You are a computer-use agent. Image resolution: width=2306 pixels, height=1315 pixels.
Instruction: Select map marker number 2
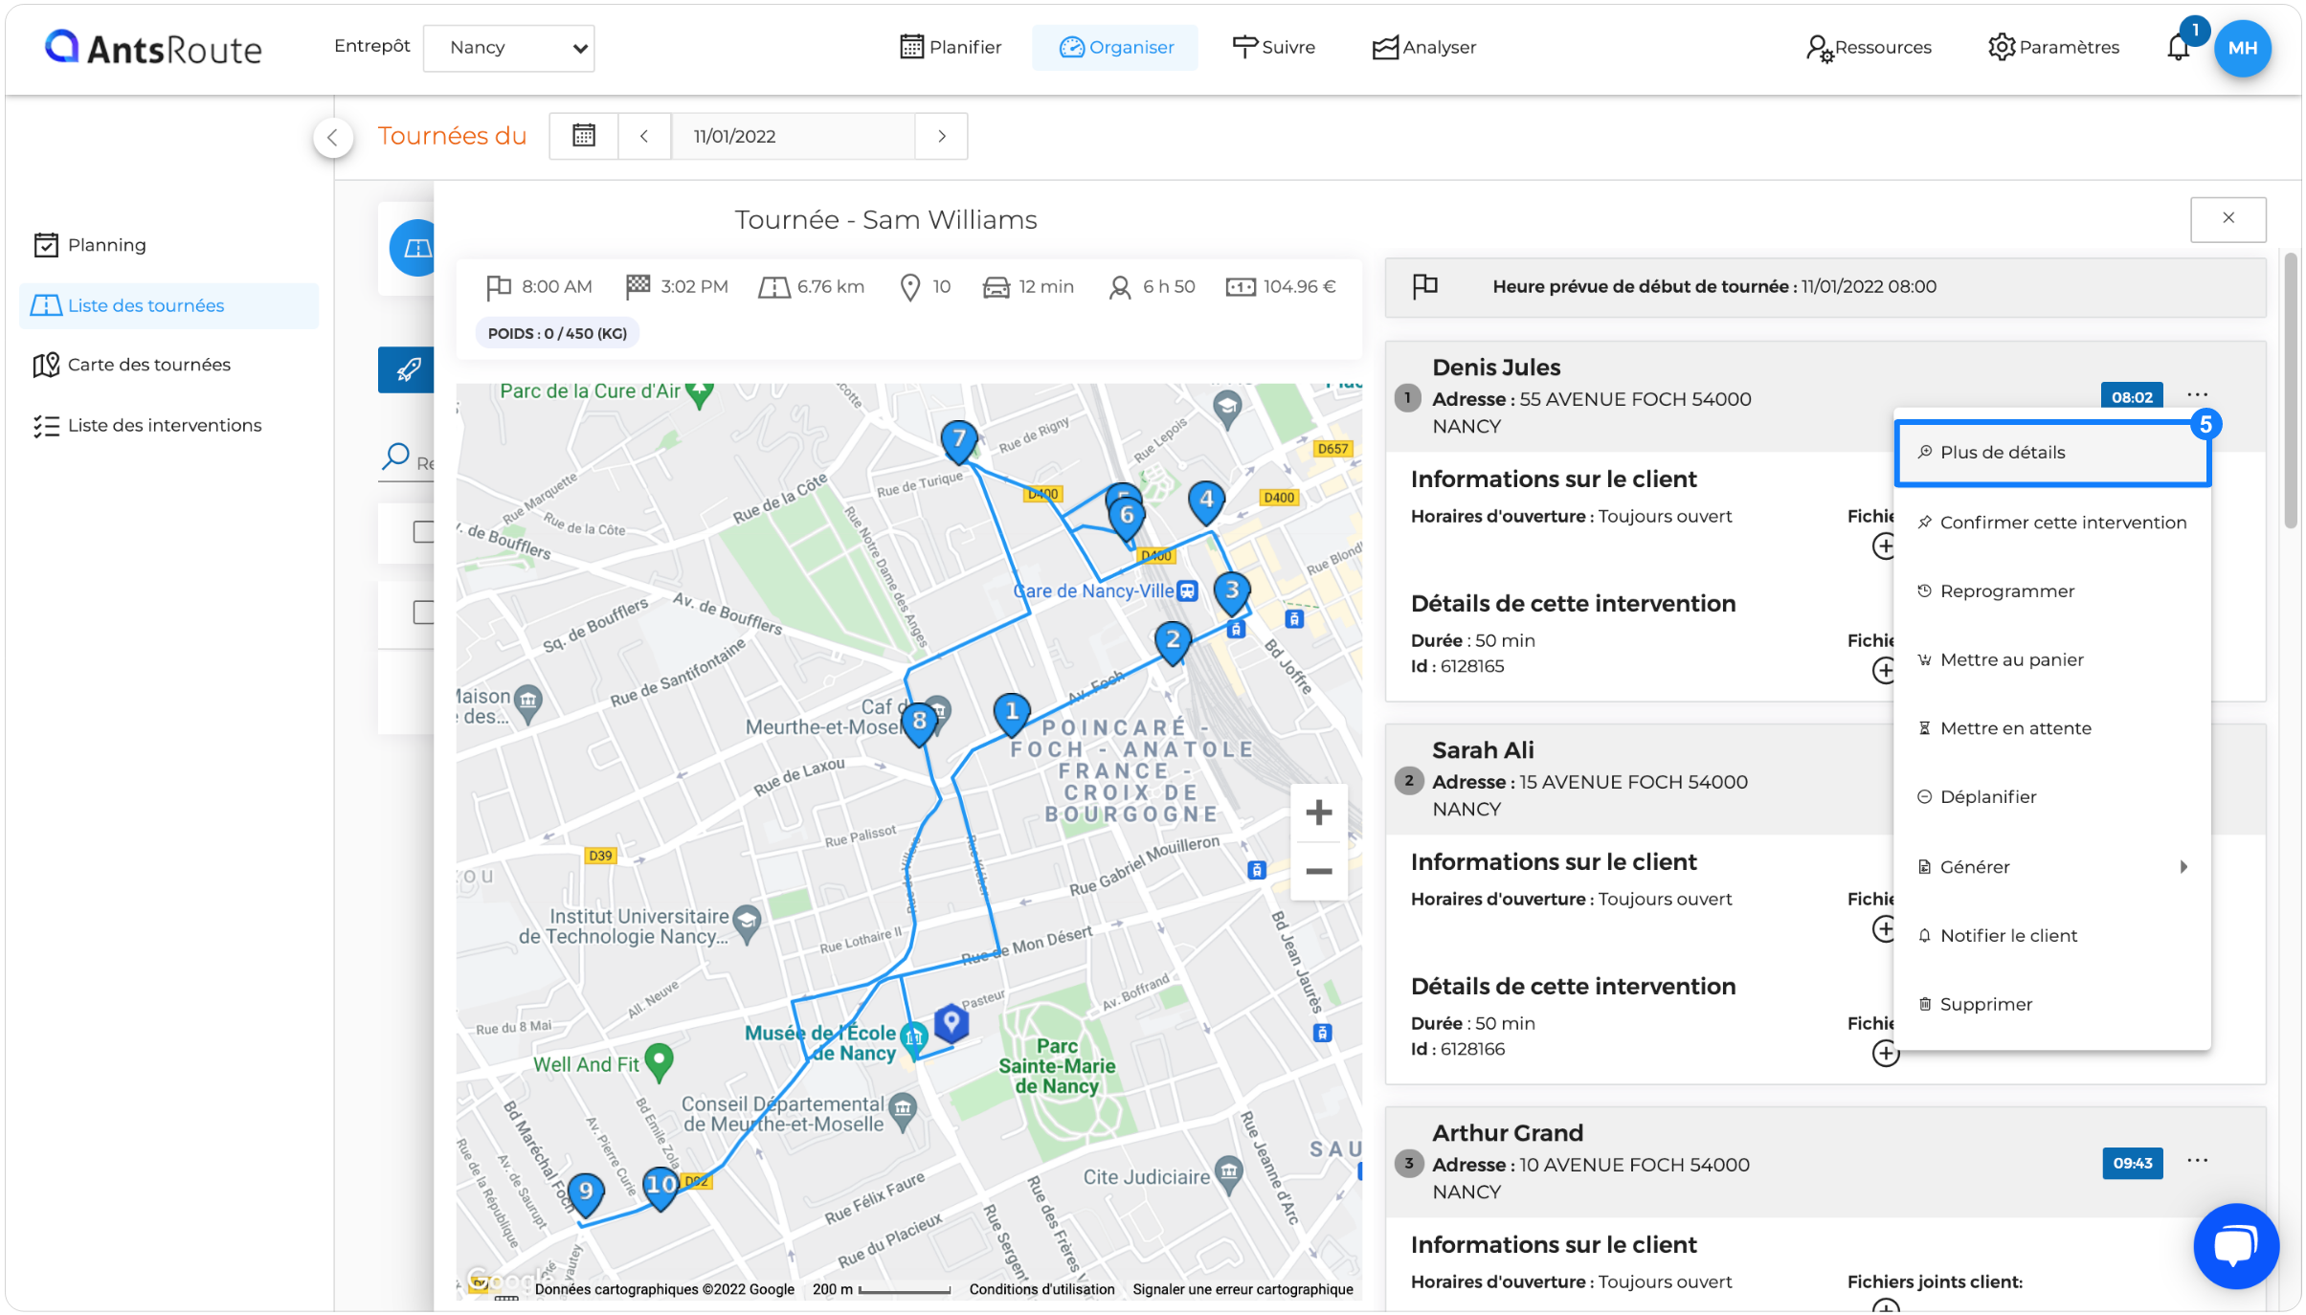click(1172, 641)
